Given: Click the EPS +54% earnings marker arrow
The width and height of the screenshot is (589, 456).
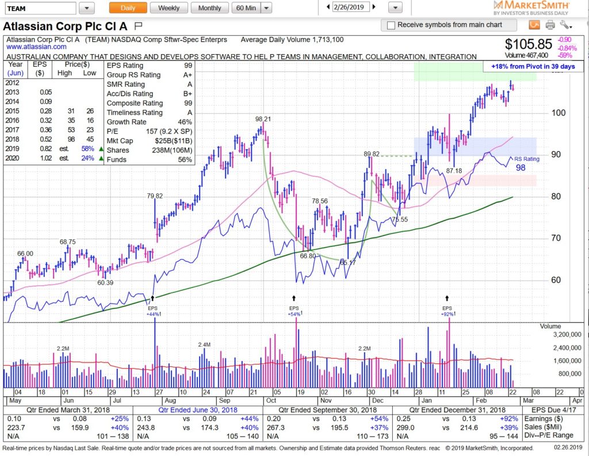Looking at the screenshot, I should pyautogui.click(x=294, y=298).
